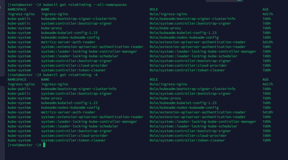Screen dimensions: 288x160
Task: Click 'Role/system::leader-locking-kube-scheduler' in the second output
Action: pos(193,126)
